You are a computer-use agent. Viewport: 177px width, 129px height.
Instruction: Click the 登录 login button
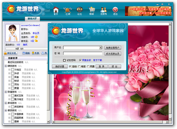tap(101, 67)
